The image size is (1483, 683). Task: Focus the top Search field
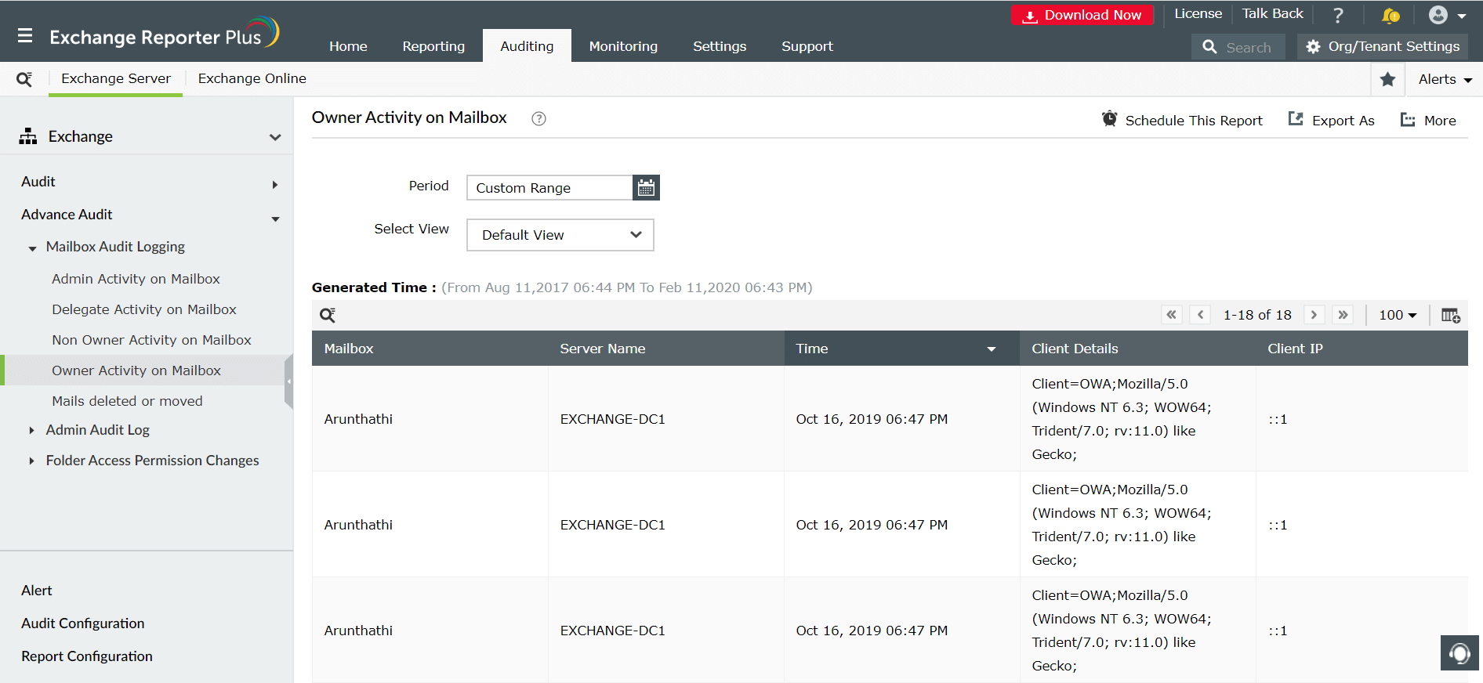[x=1238, y=47]
